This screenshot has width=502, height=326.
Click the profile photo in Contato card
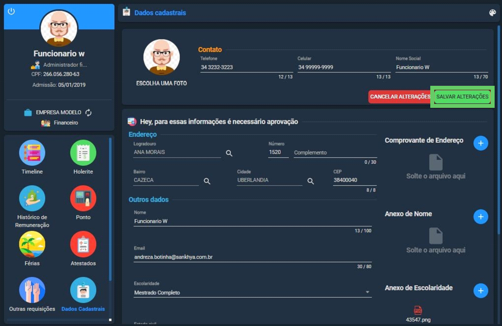pyautogui.click(x=161, y=57)
